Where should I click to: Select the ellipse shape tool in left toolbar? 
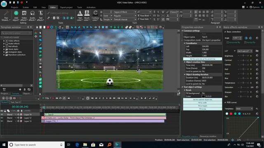40,52
